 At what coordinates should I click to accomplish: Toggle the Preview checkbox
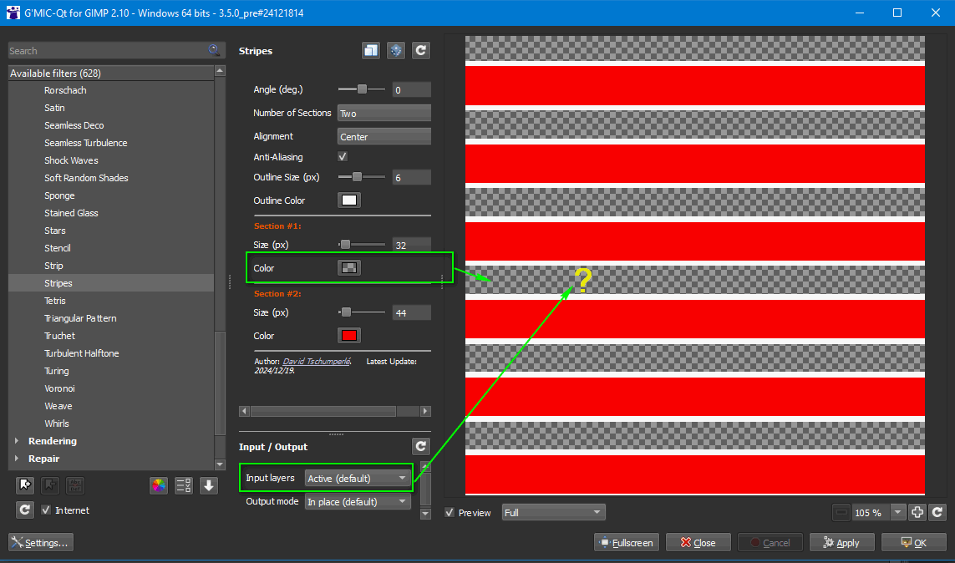click(x=450, y=513)
